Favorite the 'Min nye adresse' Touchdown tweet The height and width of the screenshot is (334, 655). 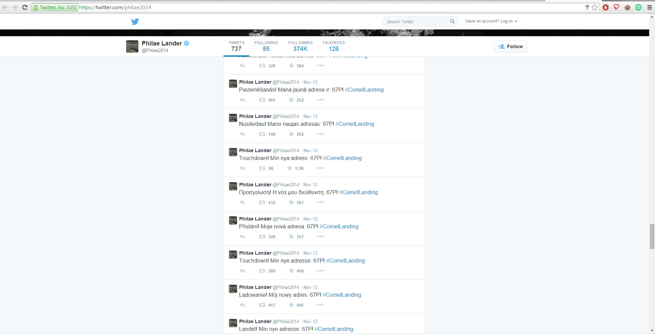[291, 271]
